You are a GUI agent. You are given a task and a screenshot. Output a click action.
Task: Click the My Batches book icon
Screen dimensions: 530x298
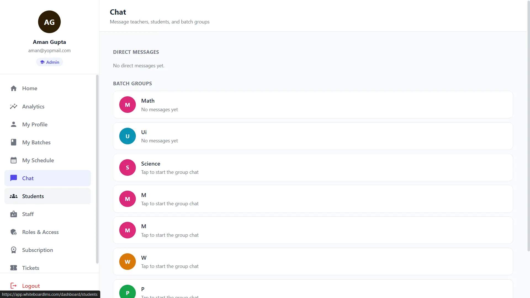coord(14,142)
